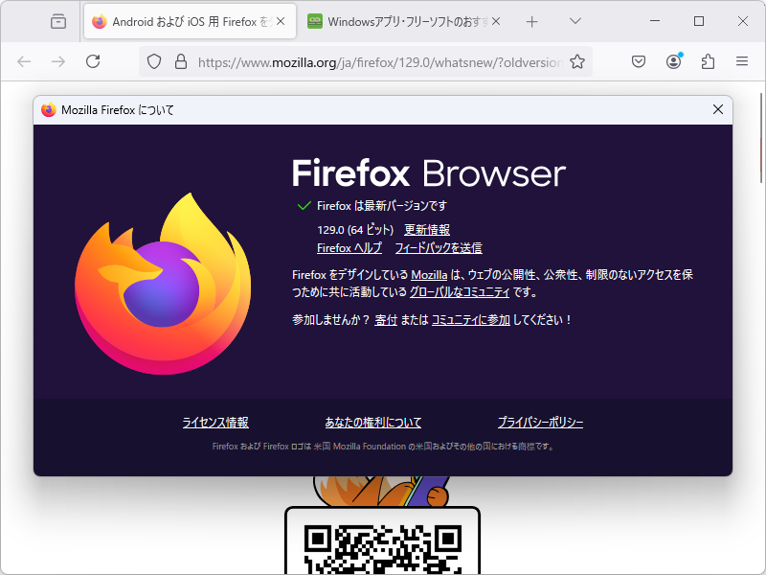This screenshot has width=766, height=575.
Task: Switch to the Windowsアプリ・フリーソフト tab
Action: click(402, 21)
